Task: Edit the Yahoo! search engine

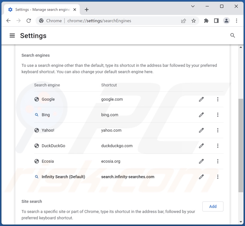Action: click(201, 130)
